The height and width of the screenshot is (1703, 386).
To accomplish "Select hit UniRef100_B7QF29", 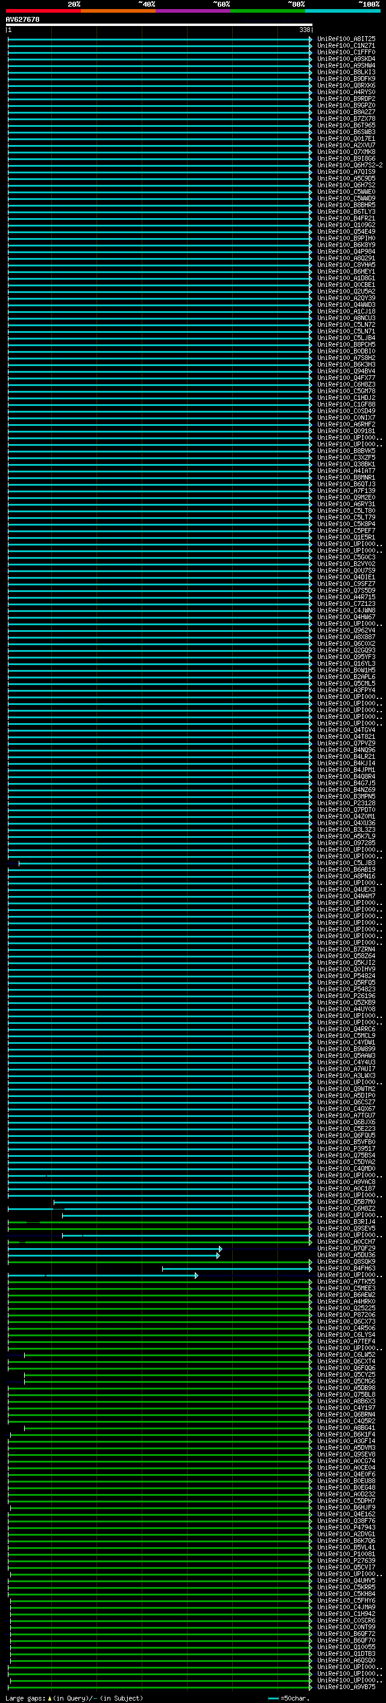I will 346,1248.
